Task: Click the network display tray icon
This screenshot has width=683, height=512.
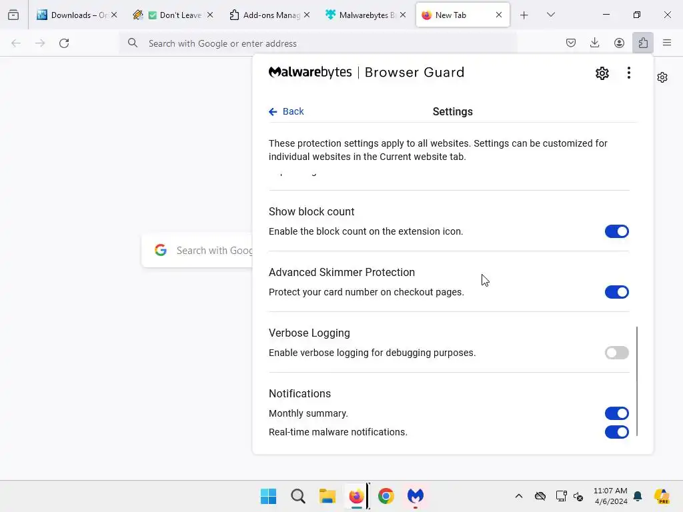Action: pos(561,496)
